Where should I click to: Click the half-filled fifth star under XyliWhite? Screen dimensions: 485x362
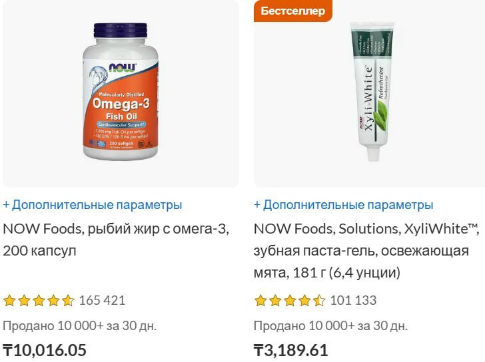tap(319, 300)
